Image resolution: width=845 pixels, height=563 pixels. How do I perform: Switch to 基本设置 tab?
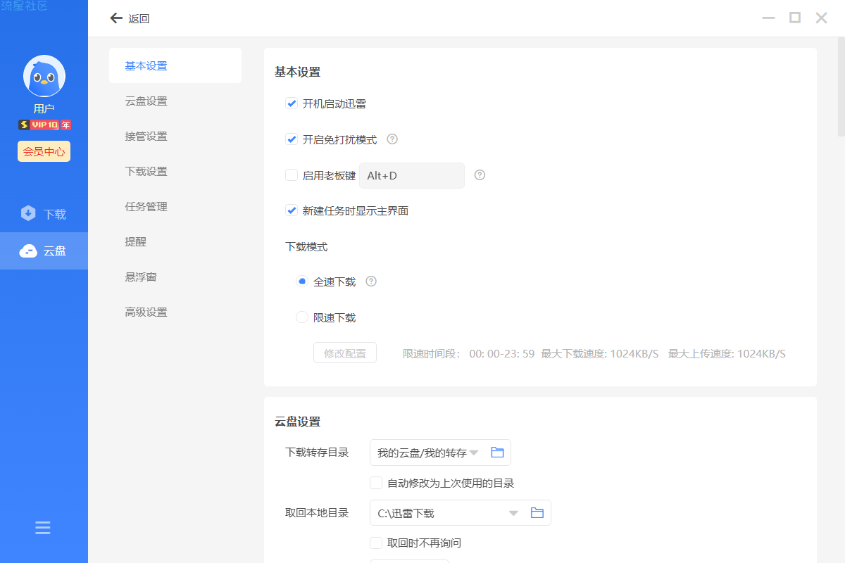coord(175,65)
